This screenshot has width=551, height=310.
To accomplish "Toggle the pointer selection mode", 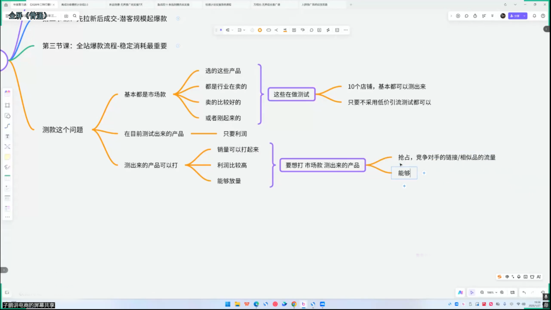I will pyautogui.click(x=472, y=292).
